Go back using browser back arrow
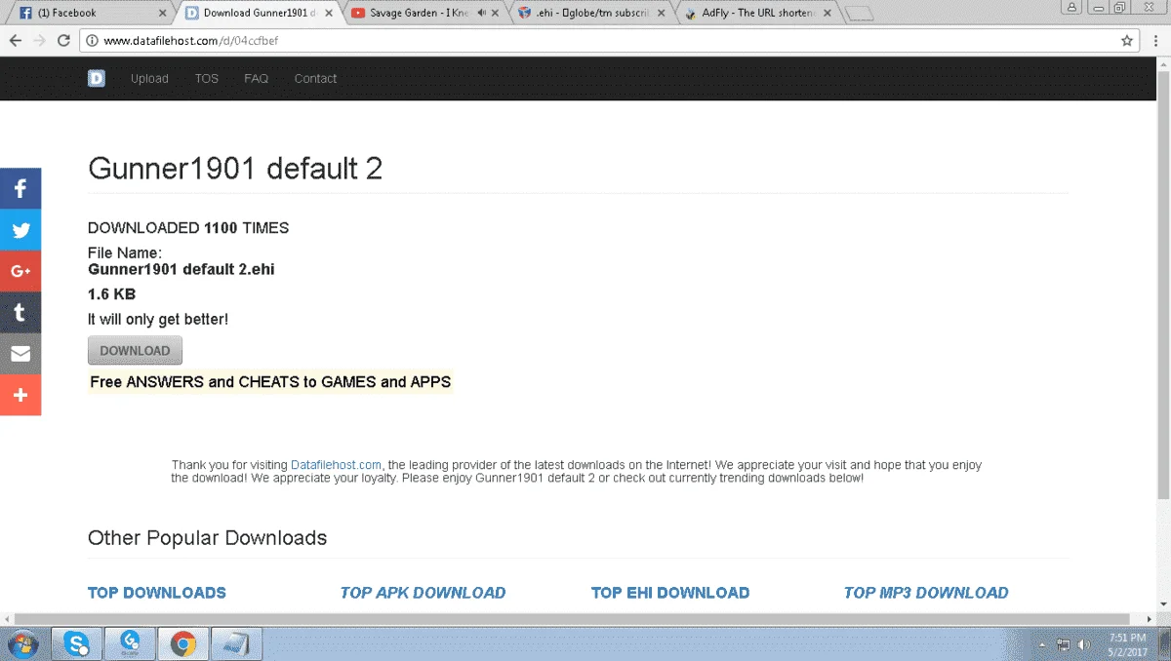The image size is (1171, 661). 16,41
